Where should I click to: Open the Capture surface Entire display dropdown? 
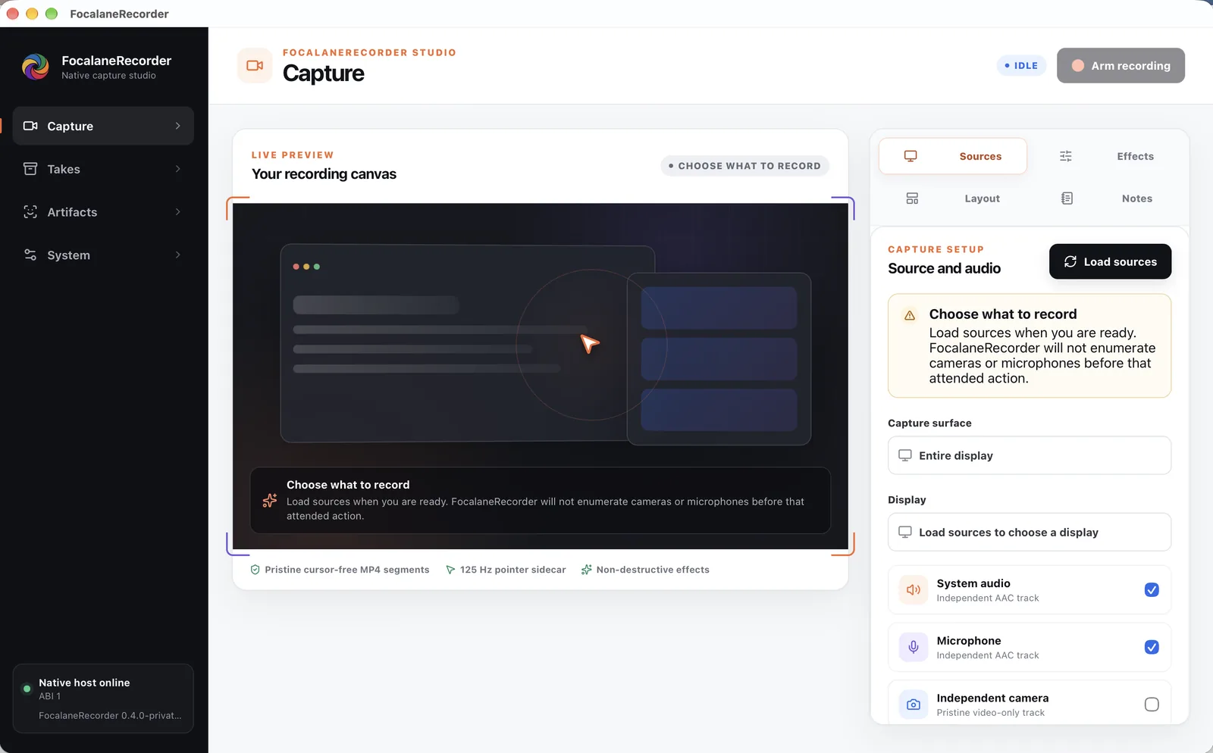(x=1030, y=455)
